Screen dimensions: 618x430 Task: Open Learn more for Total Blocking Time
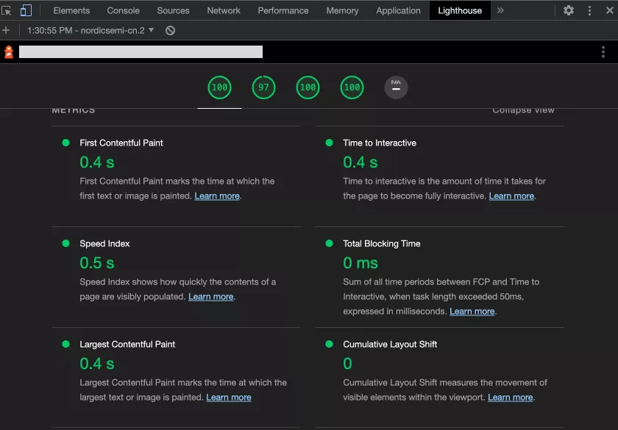pos(472,312)
